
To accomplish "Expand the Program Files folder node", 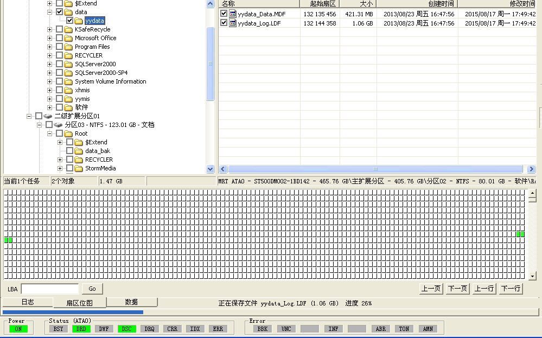I will point(49,47).
